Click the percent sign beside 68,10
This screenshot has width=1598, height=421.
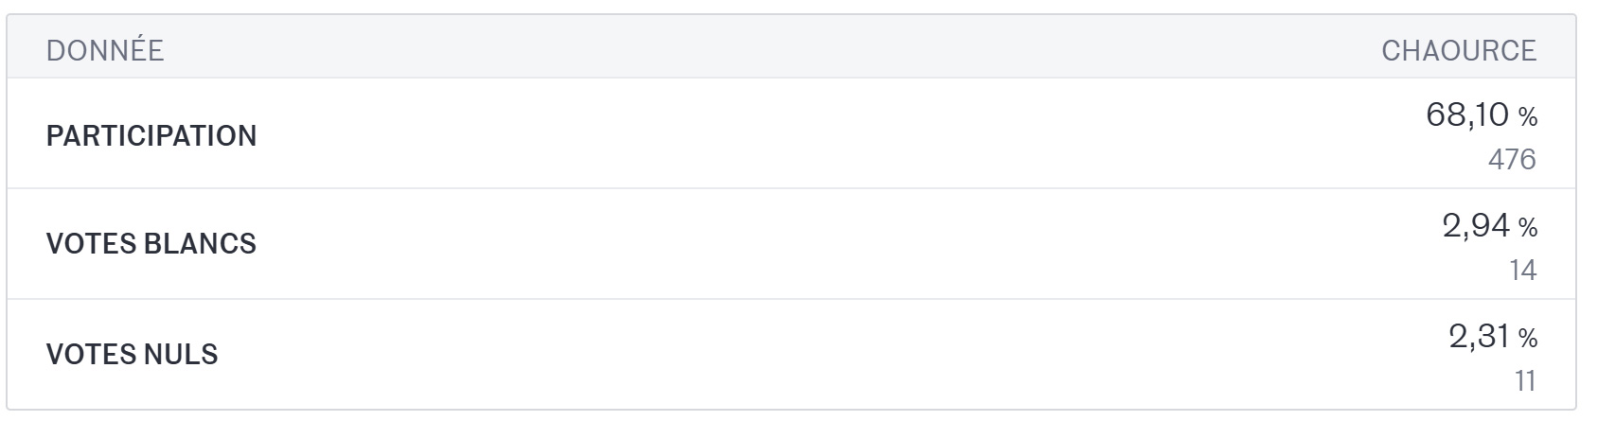[1528, 117]
